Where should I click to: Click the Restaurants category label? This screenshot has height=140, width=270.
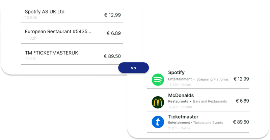[178, 101]
